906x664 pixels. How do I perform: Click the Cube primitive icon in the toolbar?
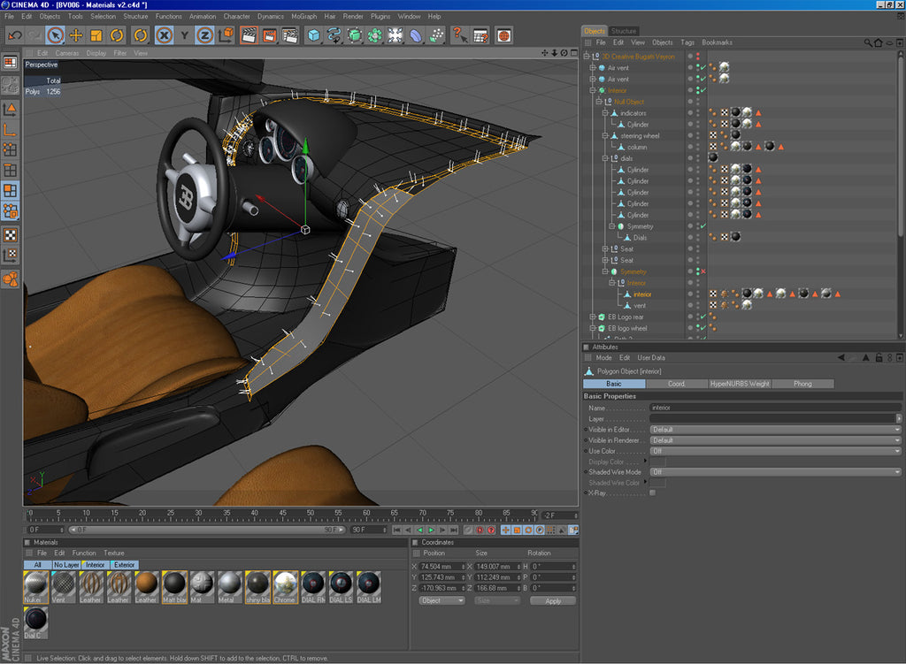click(314, 36)
